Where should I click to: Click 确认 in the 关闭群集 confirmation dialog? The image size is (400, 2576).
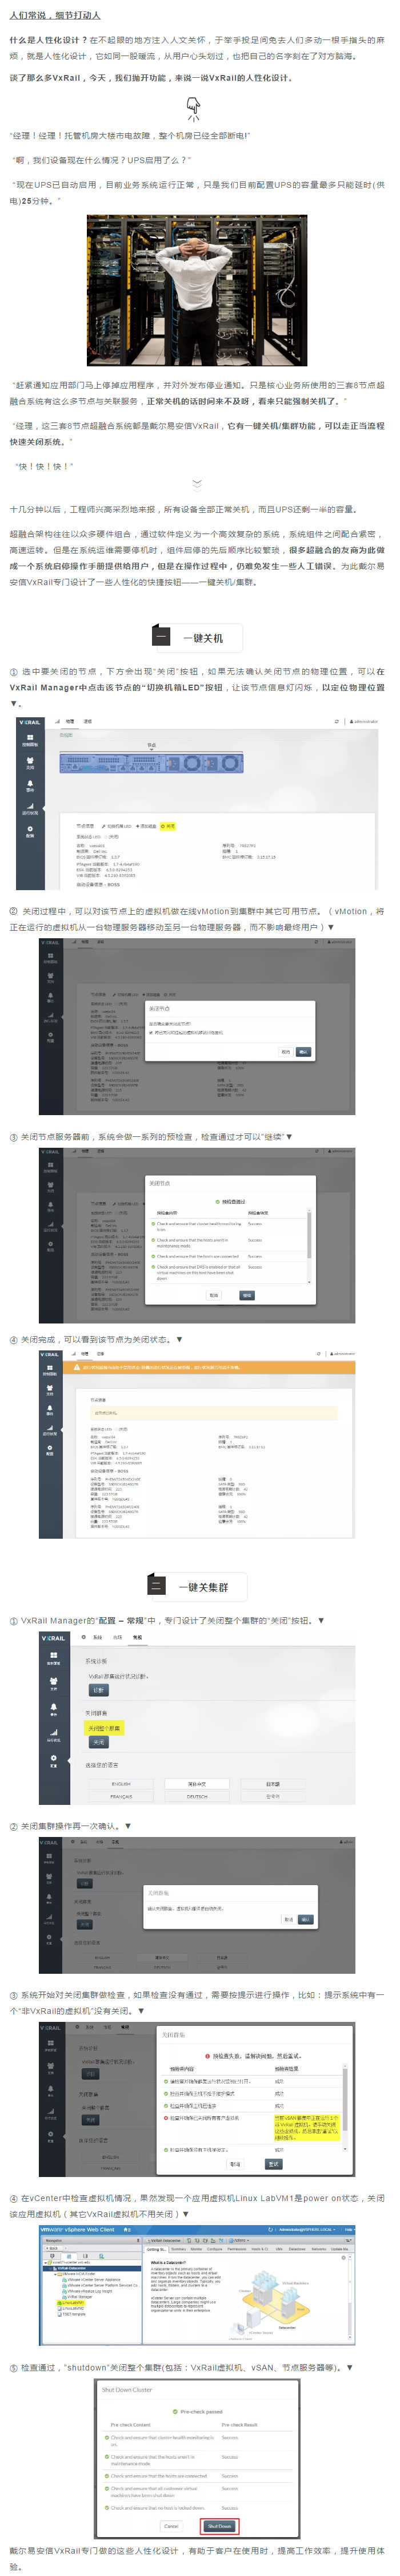coord(306,1919)
